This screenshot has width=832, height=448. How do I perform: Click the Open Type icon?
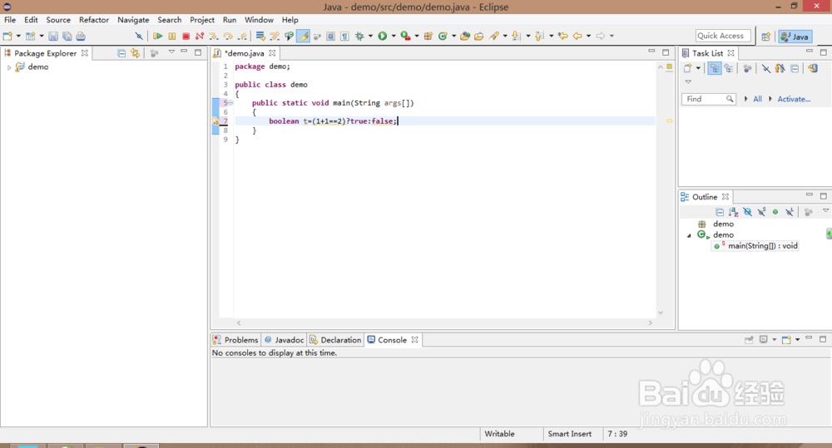[465, 36]
